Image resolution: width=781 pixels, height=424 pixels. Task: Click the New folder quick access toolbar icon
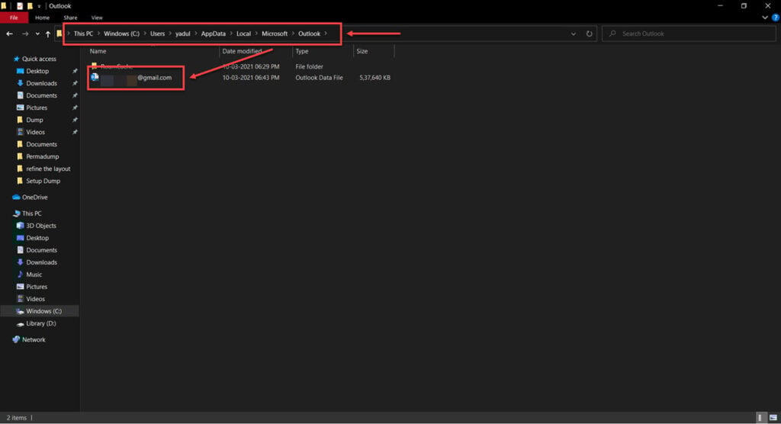(x=30, y=6)
